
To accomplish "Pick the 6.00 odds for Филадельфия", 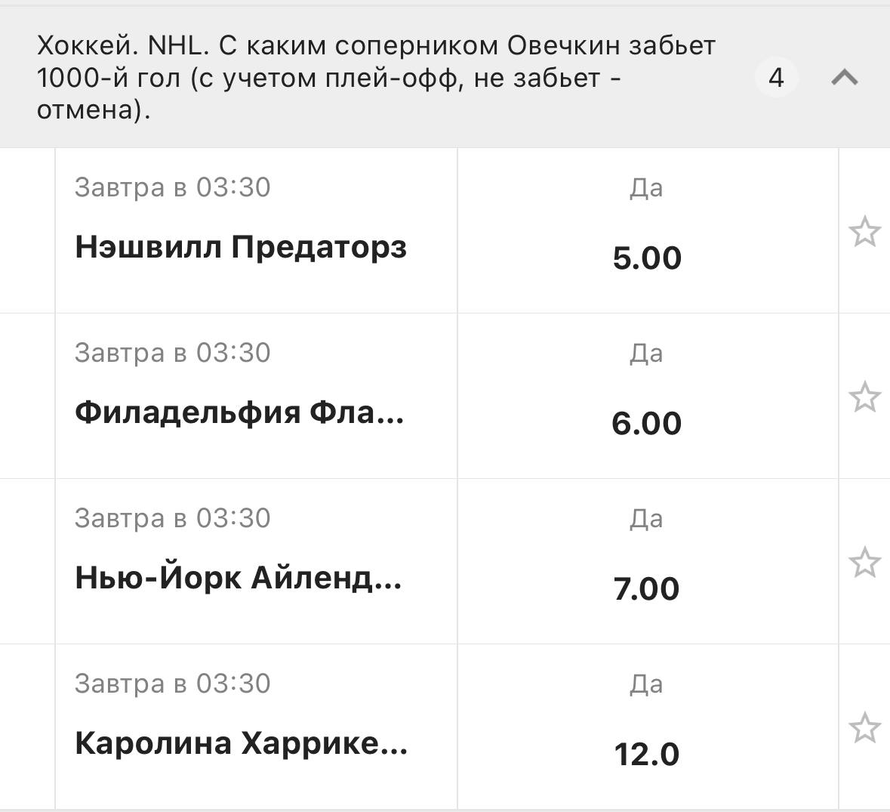I will (647, 423).
